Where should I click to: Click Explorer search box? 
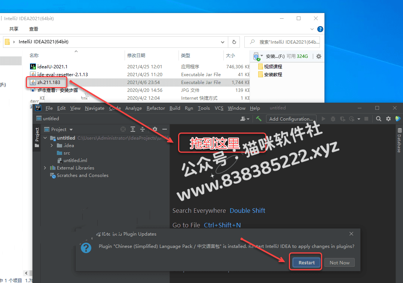(x=283, y=42)
